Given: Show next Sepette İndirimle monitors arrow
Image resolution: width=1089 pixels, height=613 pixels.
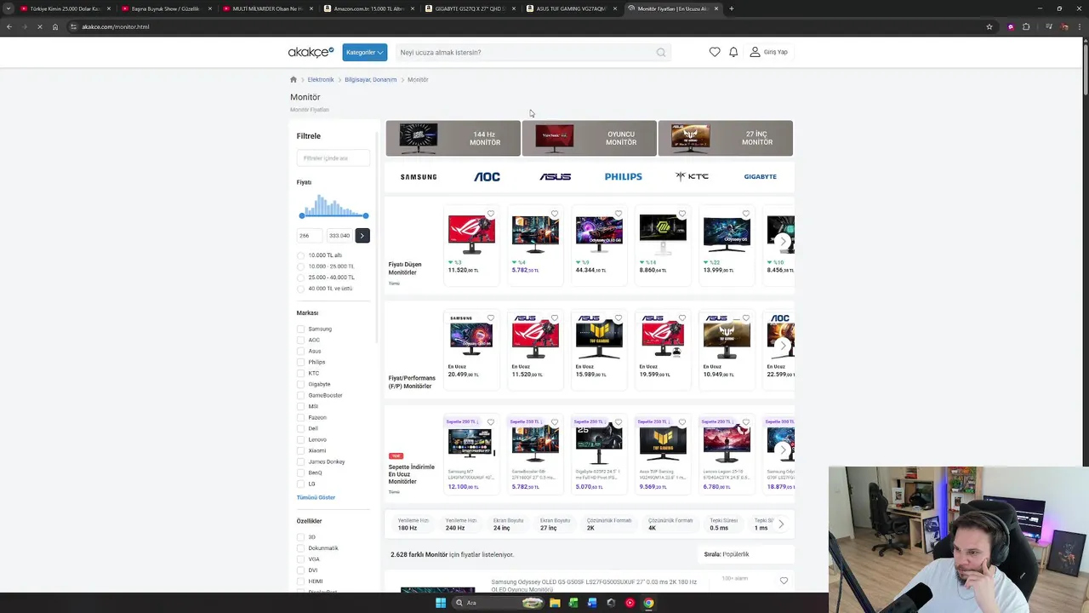Looking at the screenshot, I should pyautogui.click(x=784, y=449).
